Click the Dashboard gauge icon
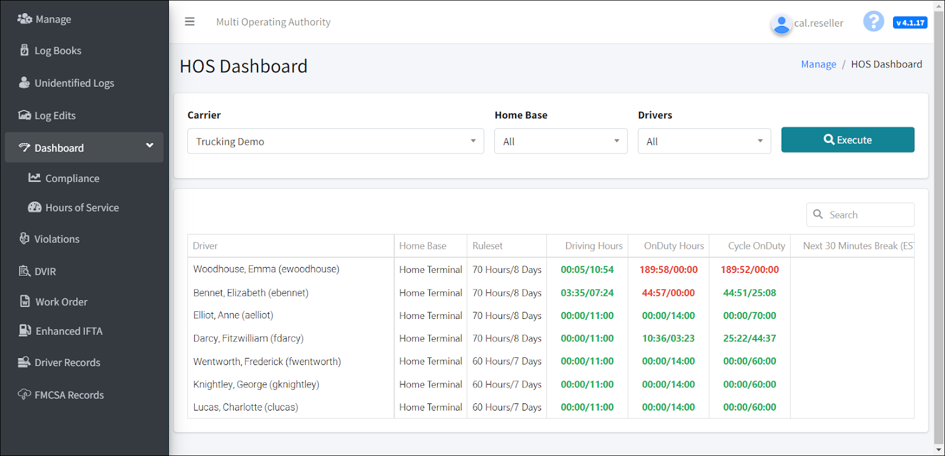Viewport: 945px width, 456px height. pyautogui.click(x=24, y=148)
